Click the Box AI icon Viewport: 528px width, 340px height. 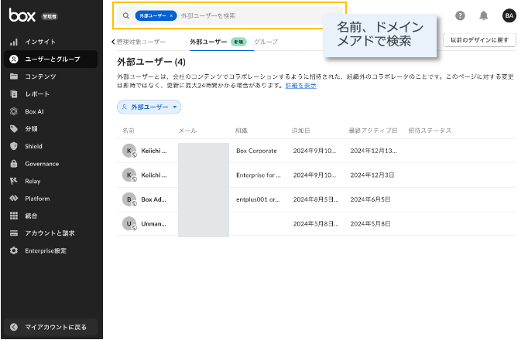tap(14, 111)
